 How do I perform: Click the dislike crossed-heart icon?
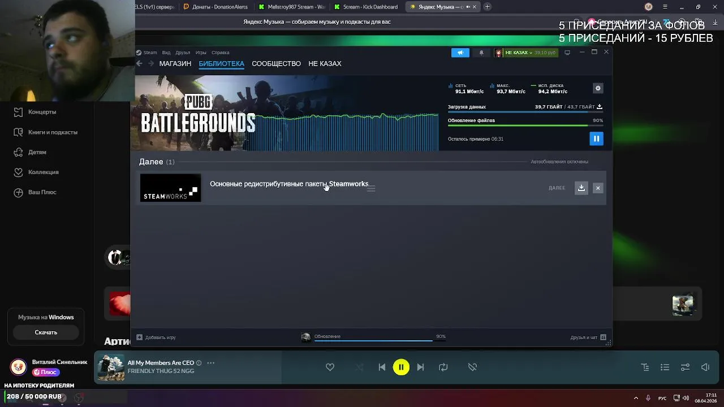pyautogui.click(x=472, y=367)
